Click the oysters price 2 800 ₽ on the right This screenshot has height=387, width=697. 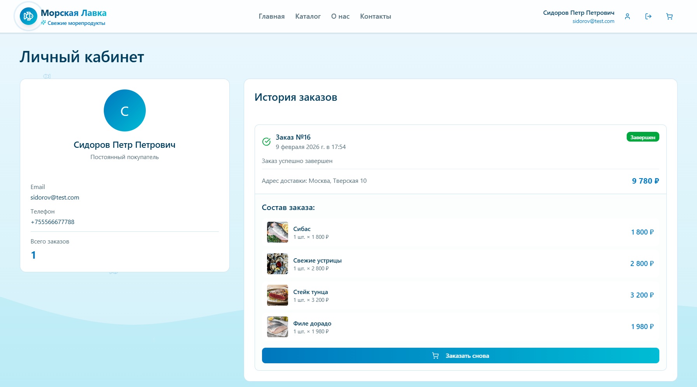(642, 264)
